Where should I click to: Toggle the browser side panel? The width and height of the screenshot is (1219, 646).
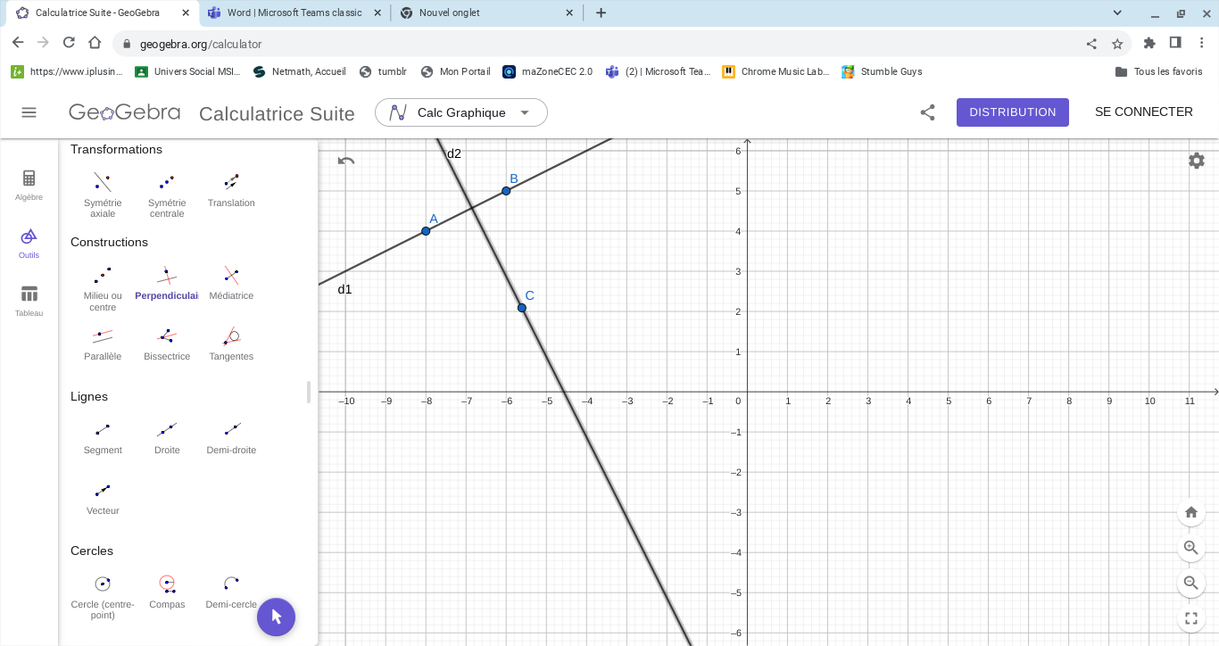pos(1175,43)
